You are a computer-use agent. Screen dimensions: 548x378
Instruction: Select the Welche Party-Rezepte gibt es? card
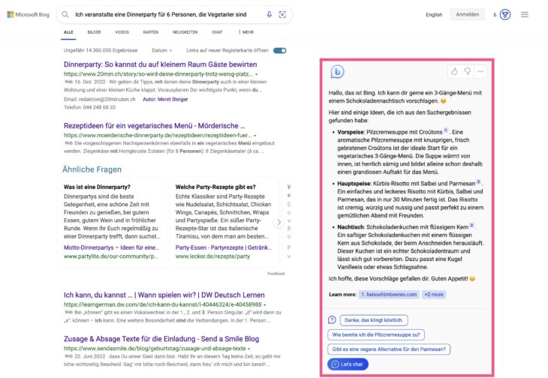point(224,222)
